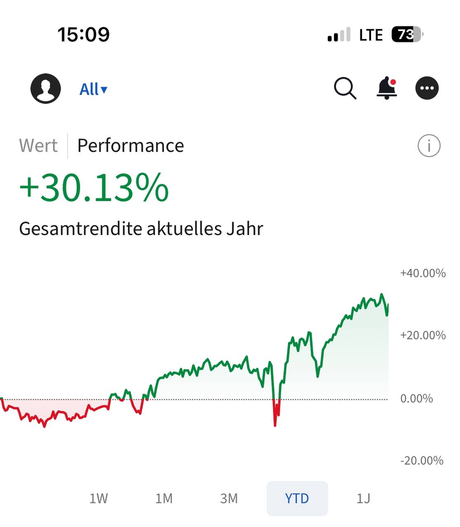Expand the All portfolio dropdown

point(93,89)
